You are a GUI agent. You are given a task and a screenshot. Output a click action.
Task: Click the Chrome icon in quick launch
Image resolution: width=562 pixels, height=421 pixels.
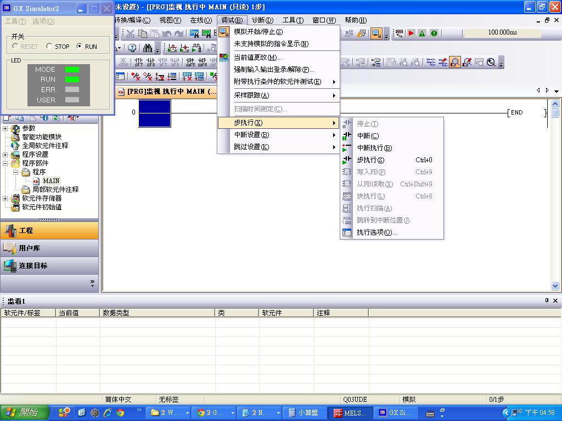[120, 413]
